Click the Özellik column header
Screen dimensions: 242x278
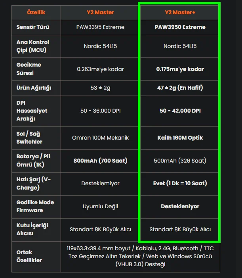tap(36, 12)
